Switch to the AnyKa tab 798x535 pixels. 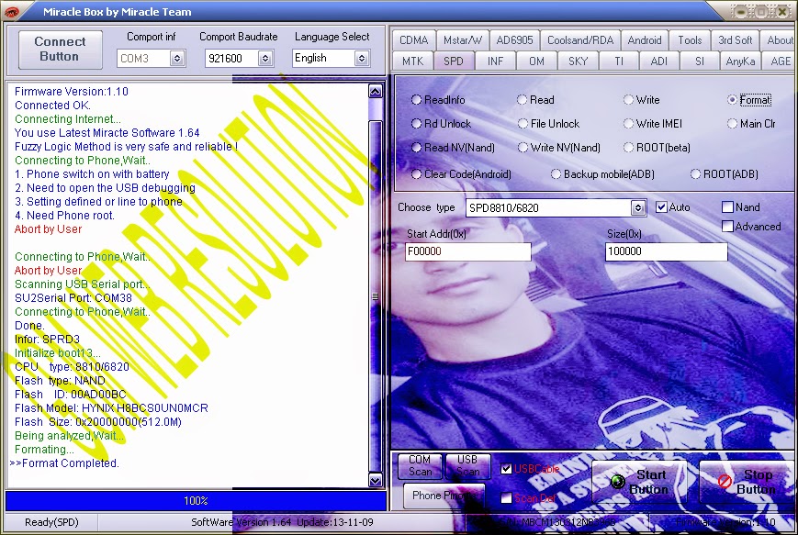[x=740, y=61]
